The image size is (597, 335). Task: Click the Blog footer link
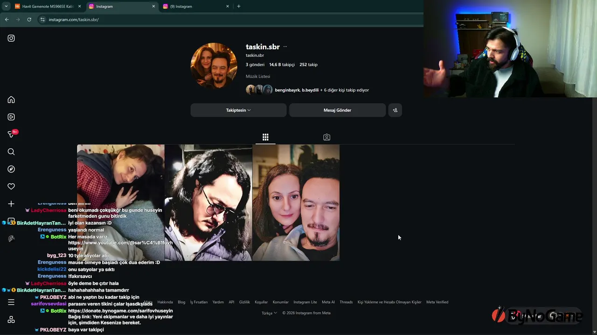pyautogui.click(x=181, y=302)
